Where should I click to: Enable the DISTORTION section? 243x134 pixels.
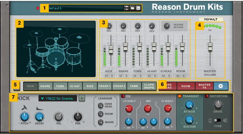(x=207, y=96)
